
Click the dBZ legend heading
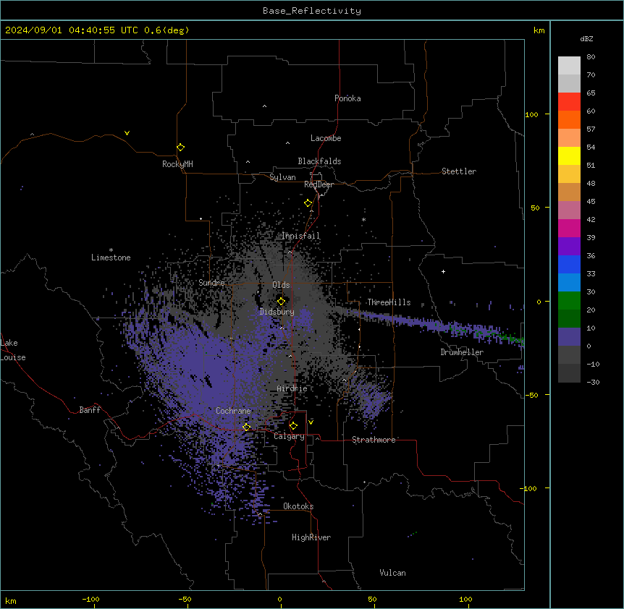tap(586, 38)
